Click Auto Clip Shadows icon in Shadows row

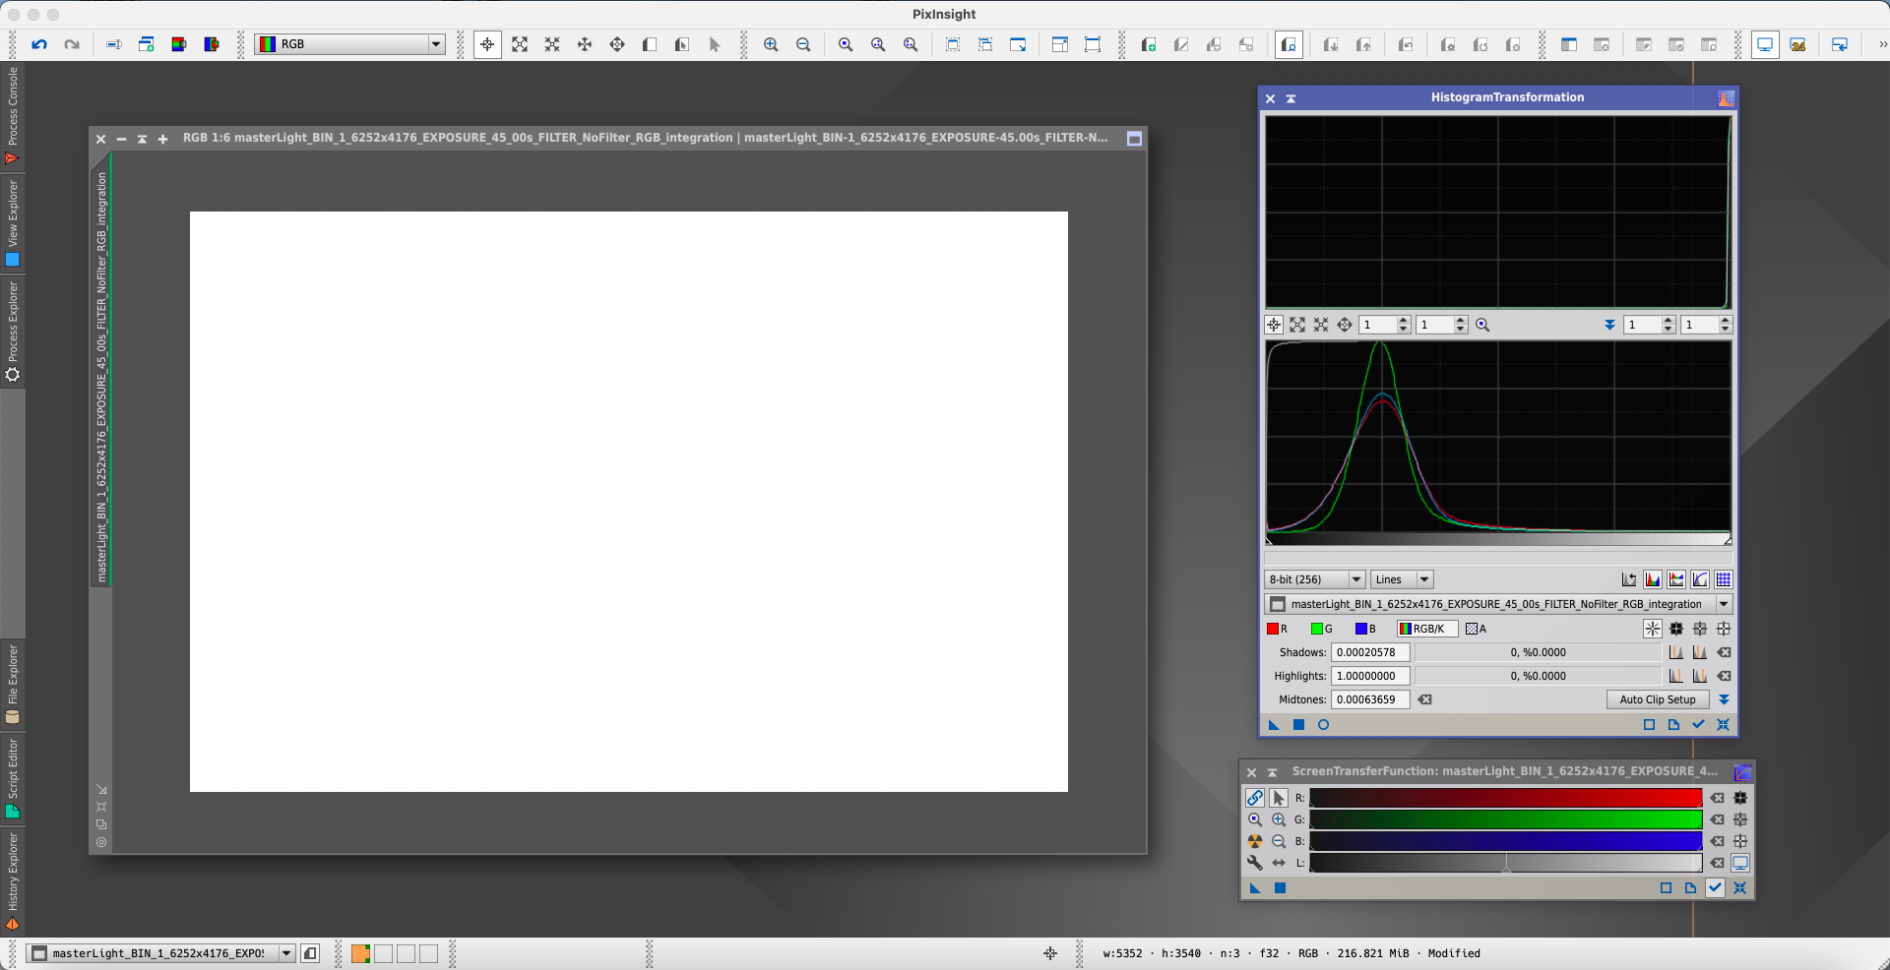[x=1675, y=652]
